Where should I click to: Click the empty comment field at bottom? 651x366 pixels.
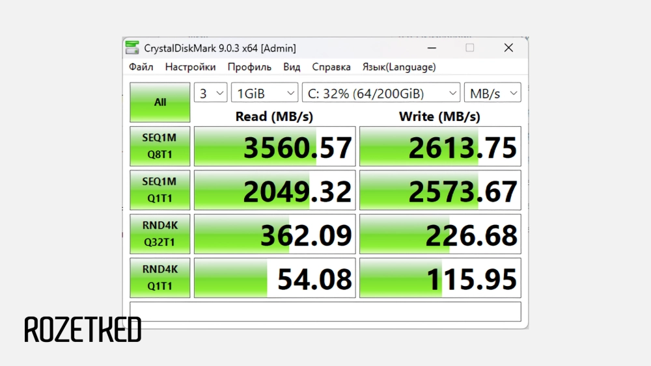click(325, 311)
